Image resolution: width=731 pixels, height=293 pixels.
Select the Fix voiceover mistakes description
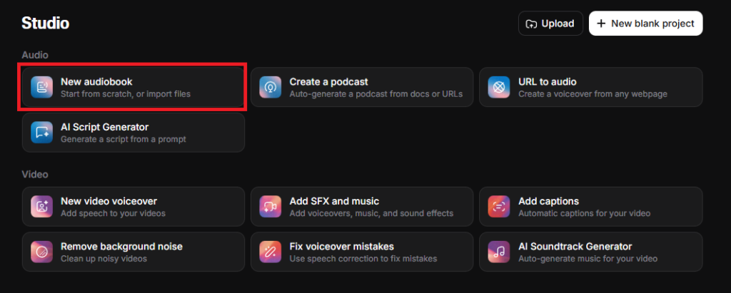[x=363, y=258]
